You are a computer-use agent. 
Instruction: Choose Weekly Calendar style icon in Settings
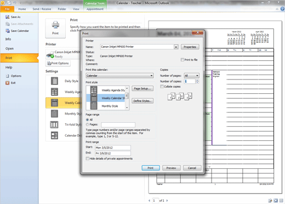pos(54,103)
